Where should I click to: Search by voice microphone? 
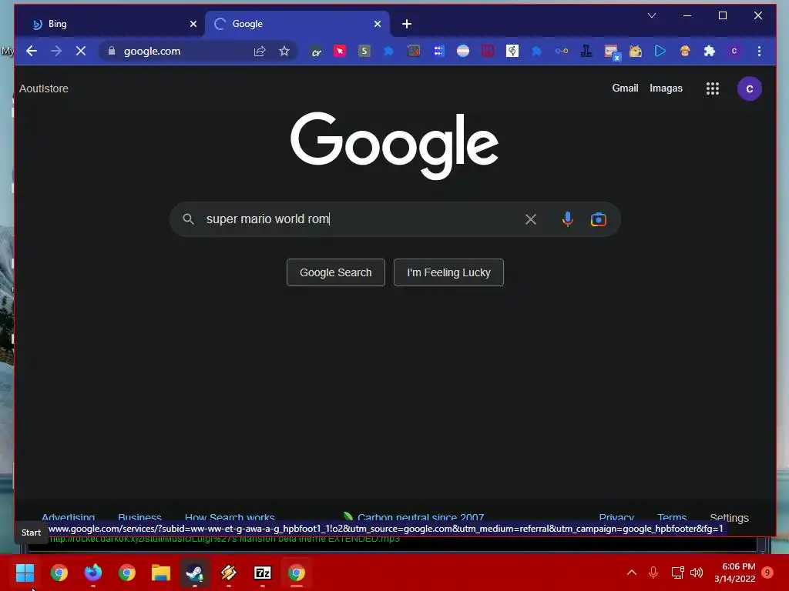568,219
